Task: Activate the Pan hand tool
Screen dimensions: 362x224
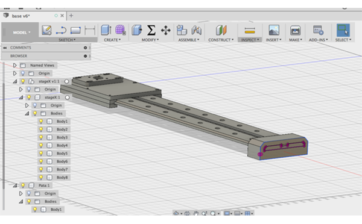Action: [x=195, y=213]
